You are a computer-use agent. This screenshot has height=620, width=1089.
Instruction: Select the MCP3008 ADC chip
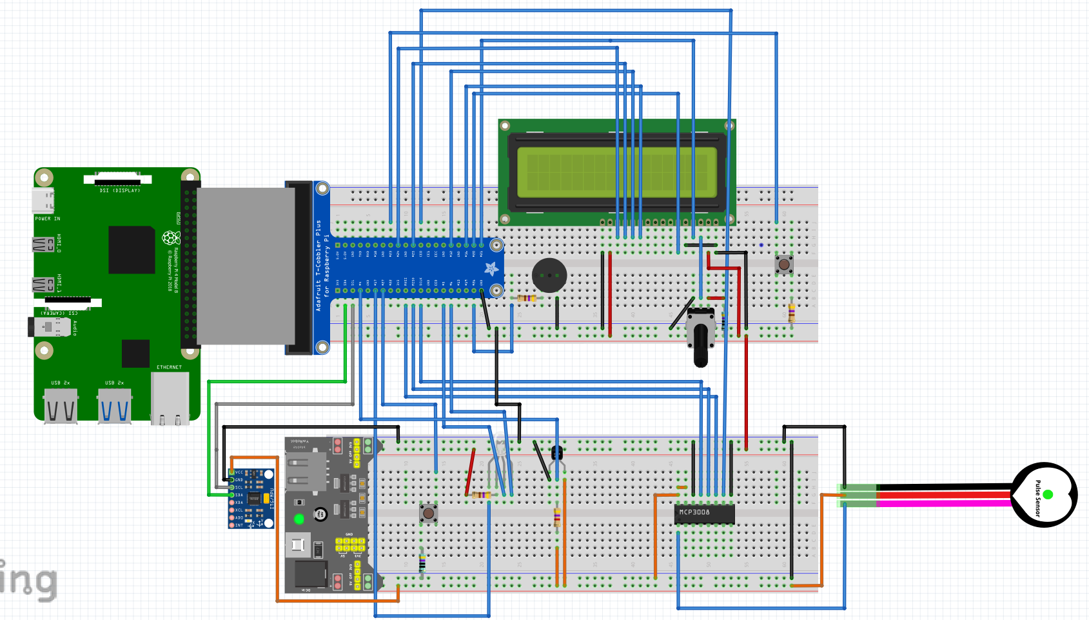(705, 514)
